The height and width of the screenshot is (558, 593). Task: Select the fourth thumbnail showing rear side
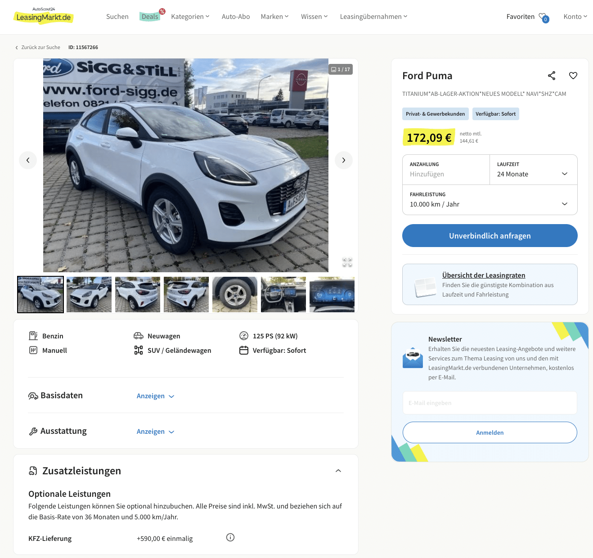click(x=186, y=294)
